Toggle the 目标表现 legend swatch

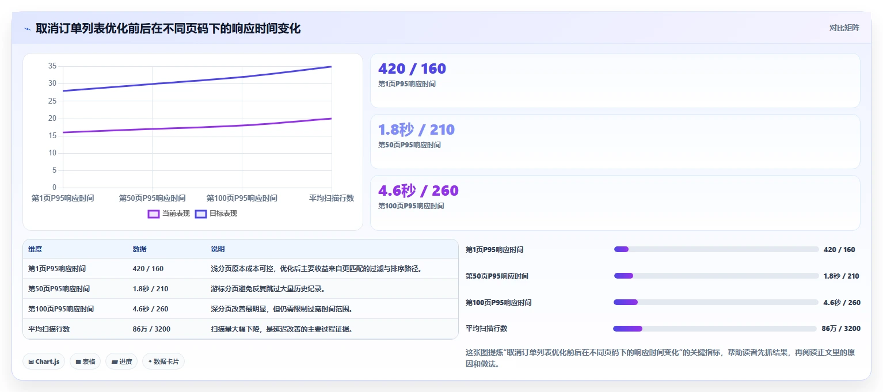point(201,214)
